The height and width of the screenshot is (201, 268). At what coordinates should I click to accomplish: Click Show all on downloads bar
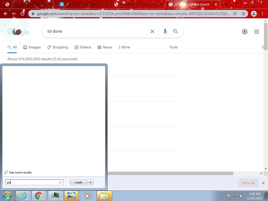click(x=248, y=183)
